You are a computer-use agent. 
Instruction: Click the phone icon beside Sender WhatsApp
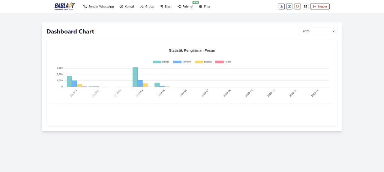pos(85,7)
